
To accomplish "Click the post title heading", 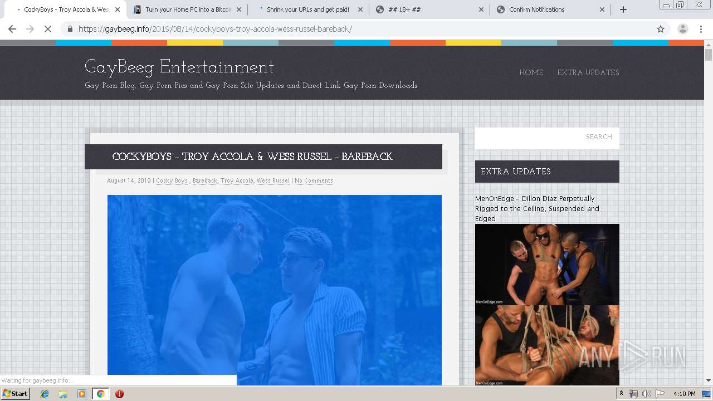I will 252,157.
